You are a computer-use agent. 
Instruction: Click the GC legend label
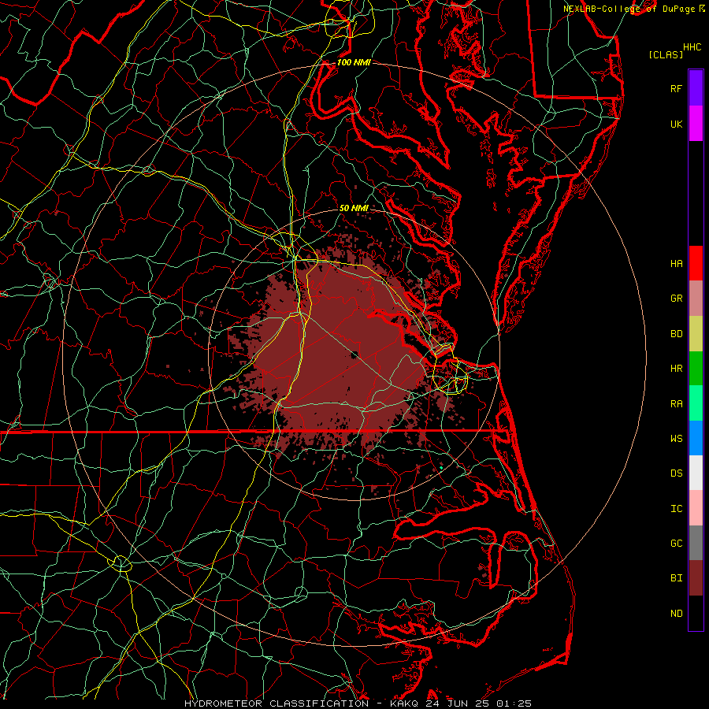click(x=676, y=544)
